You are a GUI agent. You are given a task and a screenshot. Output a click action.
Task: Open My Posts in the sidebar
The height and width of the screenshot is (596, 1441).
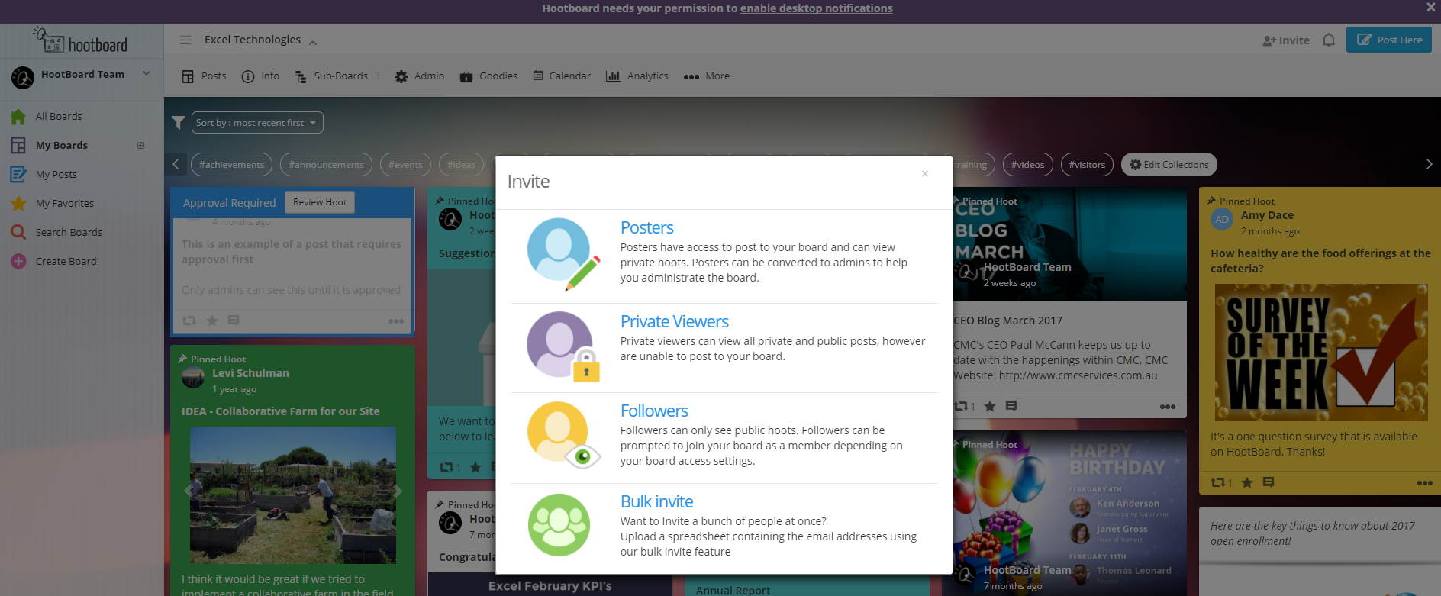click(x=56, y=175)
